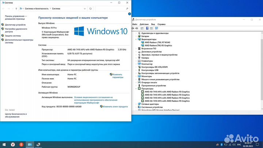Expand Аудиовходы и аудиовыходы node
Image resolution: width=263 pixels, height=148 pixels.
pyautogui.click(x=136, y=33)
